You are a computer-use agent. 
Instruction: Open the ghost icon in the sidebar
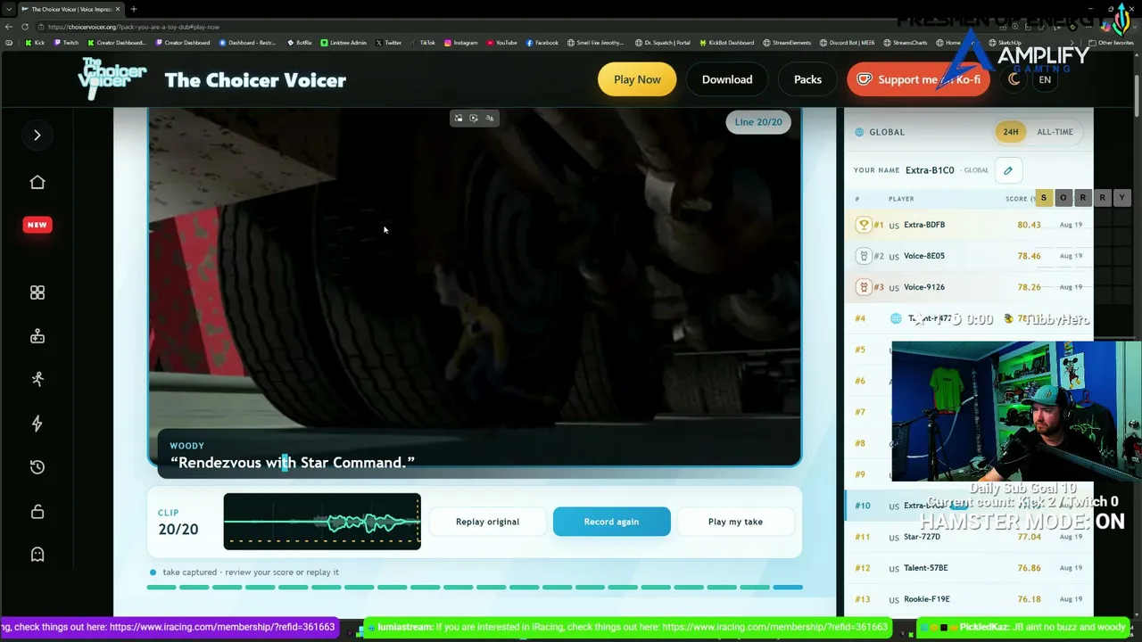point(37,555)
